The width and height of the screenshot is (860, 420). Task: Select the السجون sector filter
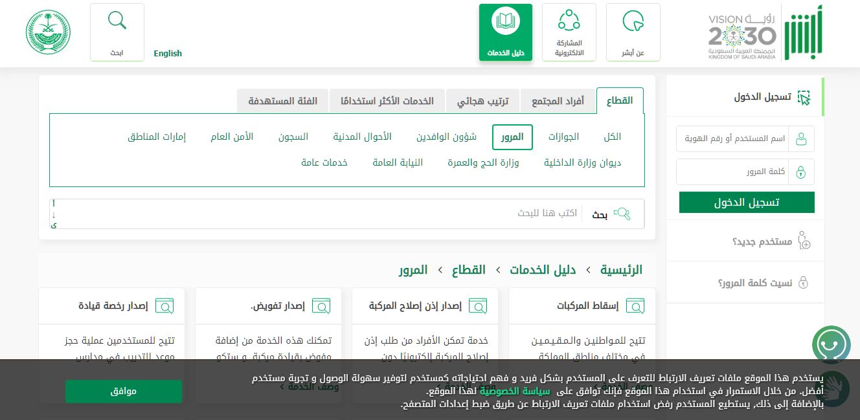293,137
